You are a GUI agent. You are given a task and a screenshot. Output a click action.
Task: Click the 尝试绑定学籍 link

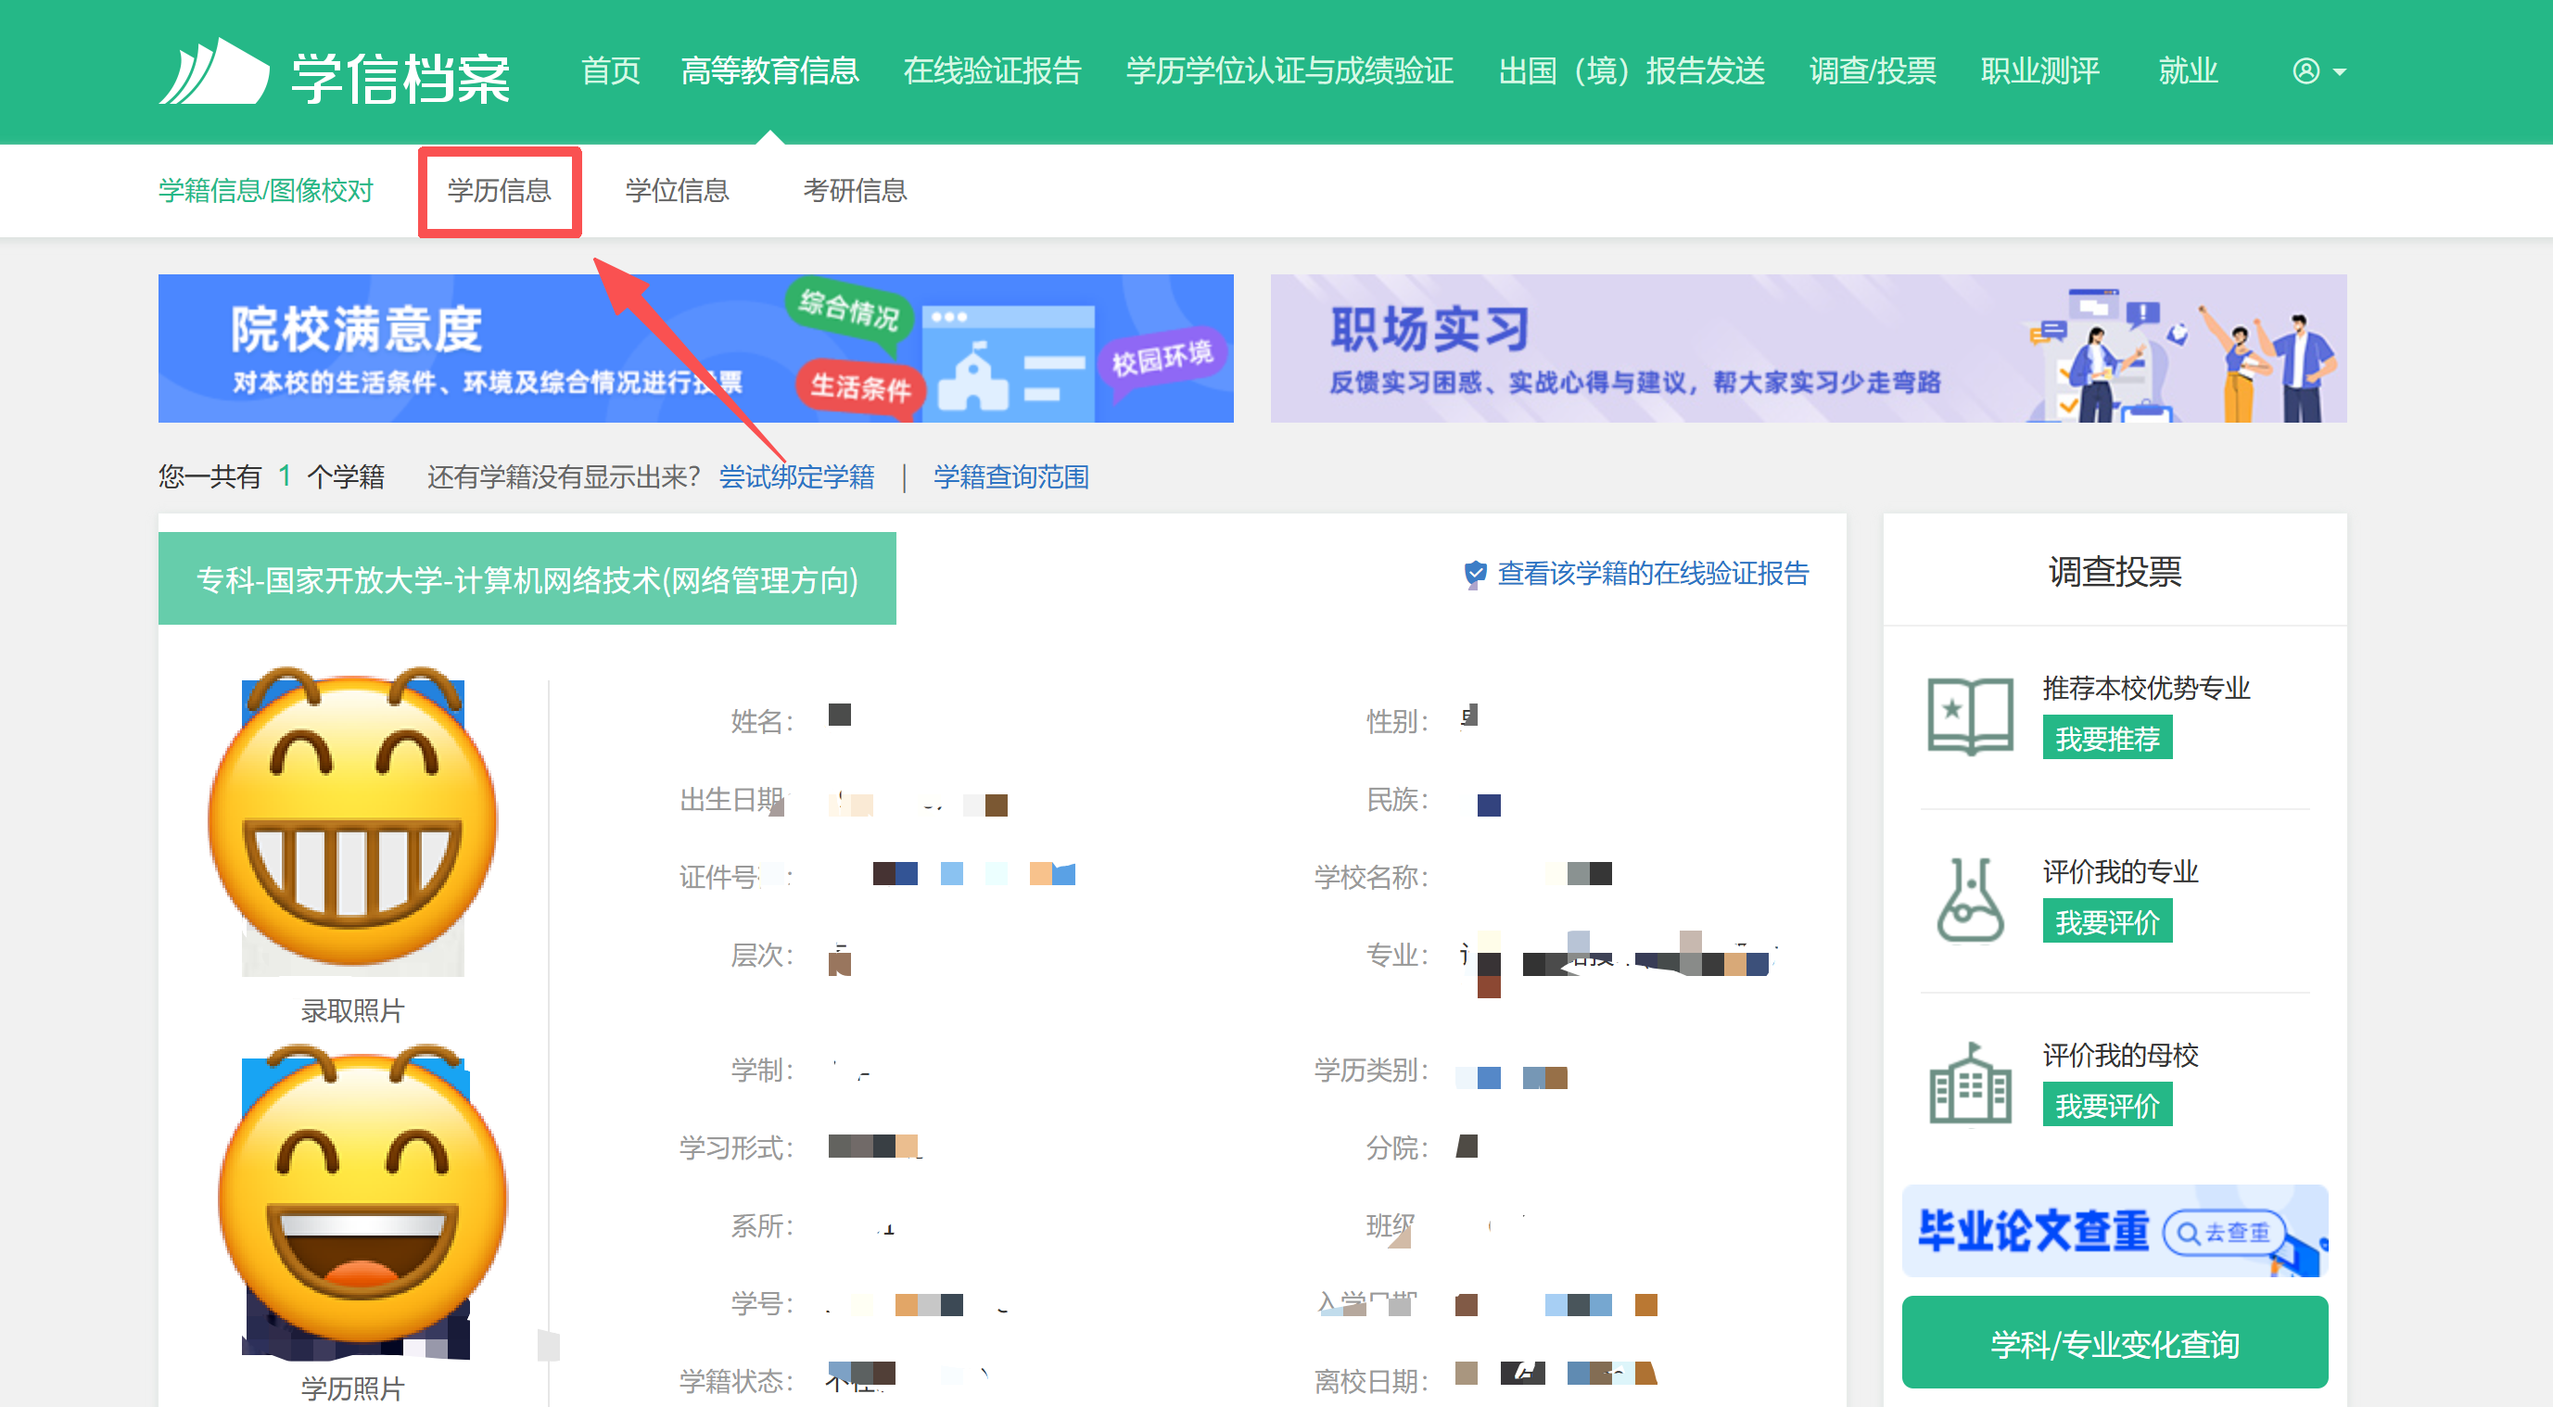[x=797, y=476]
